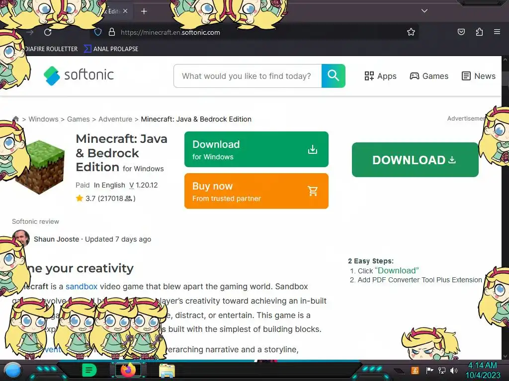This screenshot has width=509, height=381.
Task: Open the DIAFIRE ROULETTER bookmark
Action: pos(51,49)
